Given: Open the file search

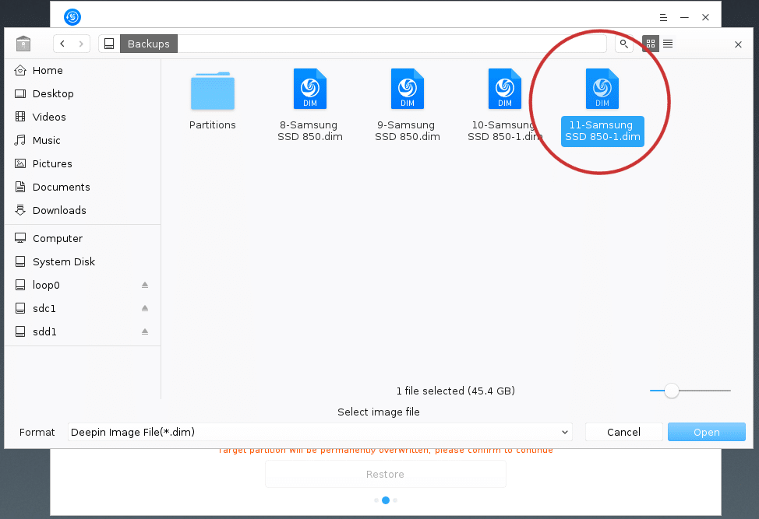Looking at the screenshot, I should [x=624, y=44].
